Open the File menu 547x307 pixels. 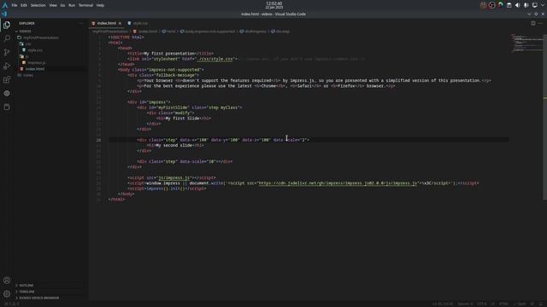(15, 5)
